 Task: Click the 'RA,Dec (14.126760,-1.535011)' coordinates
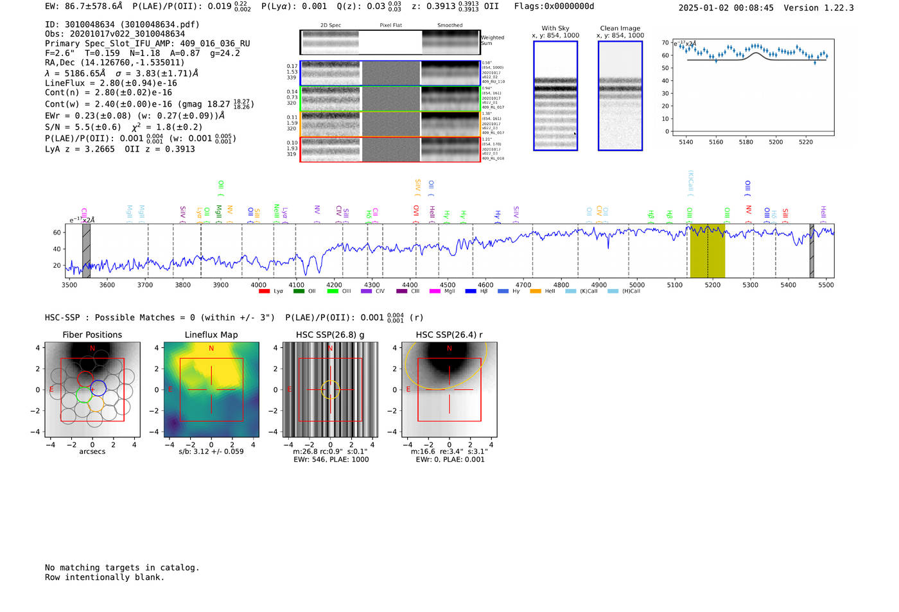115,62
